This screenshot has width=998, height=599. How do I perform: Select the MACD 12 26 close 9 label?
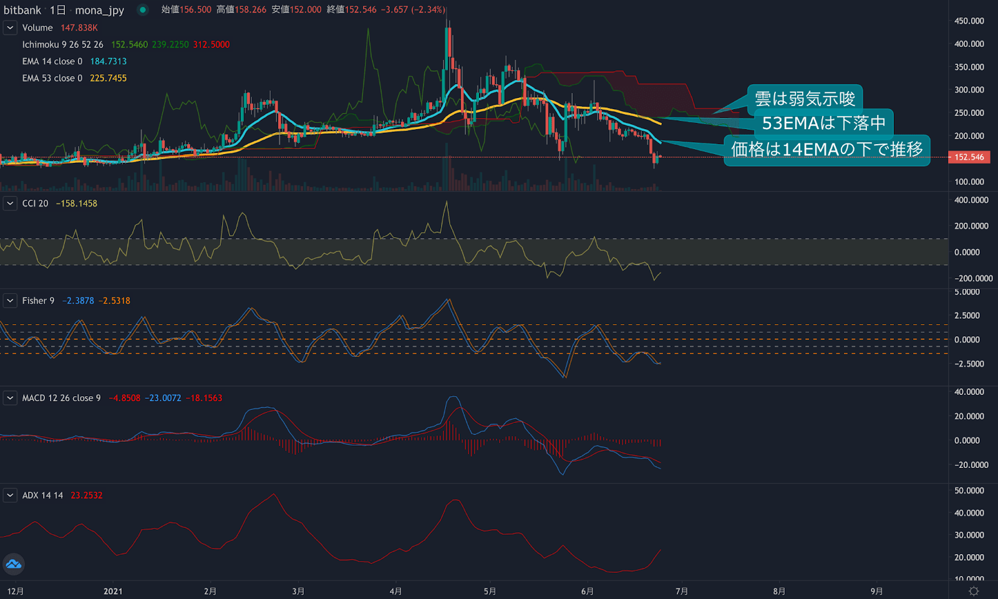(61, 398)
